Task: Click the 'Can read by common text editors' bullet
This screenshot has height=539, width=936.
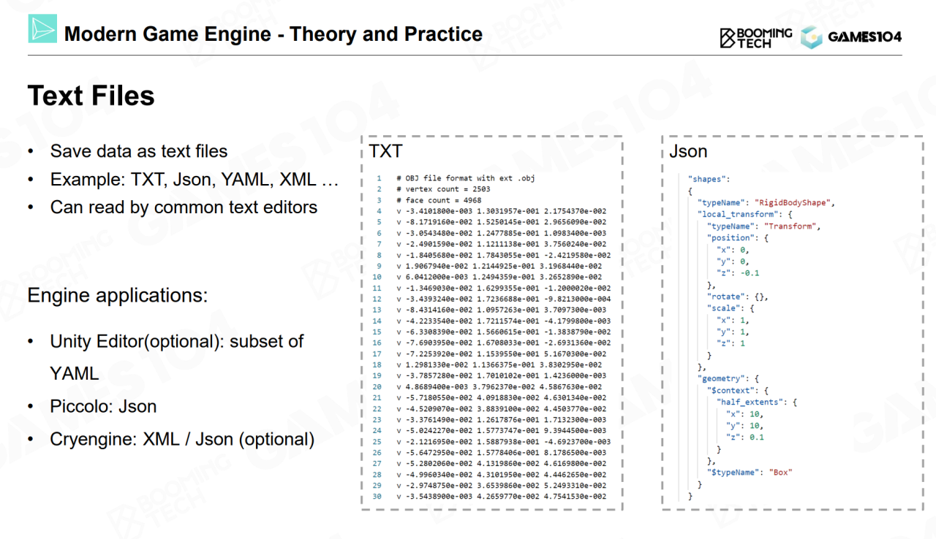Action: click(184, 207)
